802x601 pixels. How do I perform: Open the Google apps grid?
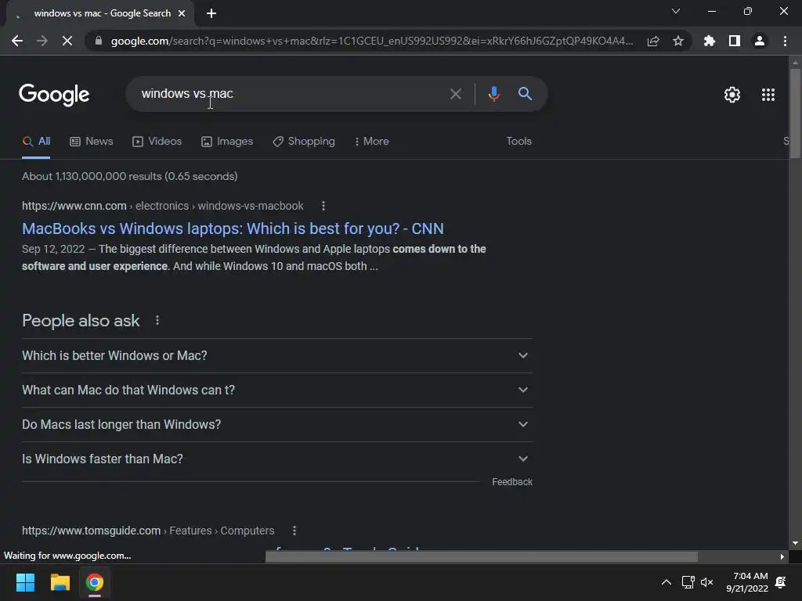click(768, 95)
